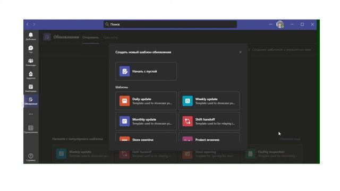Open the Calendar (Календарь) sidebar icon
Viewport: 340px width, 191px height.
(x=31, y=88)
